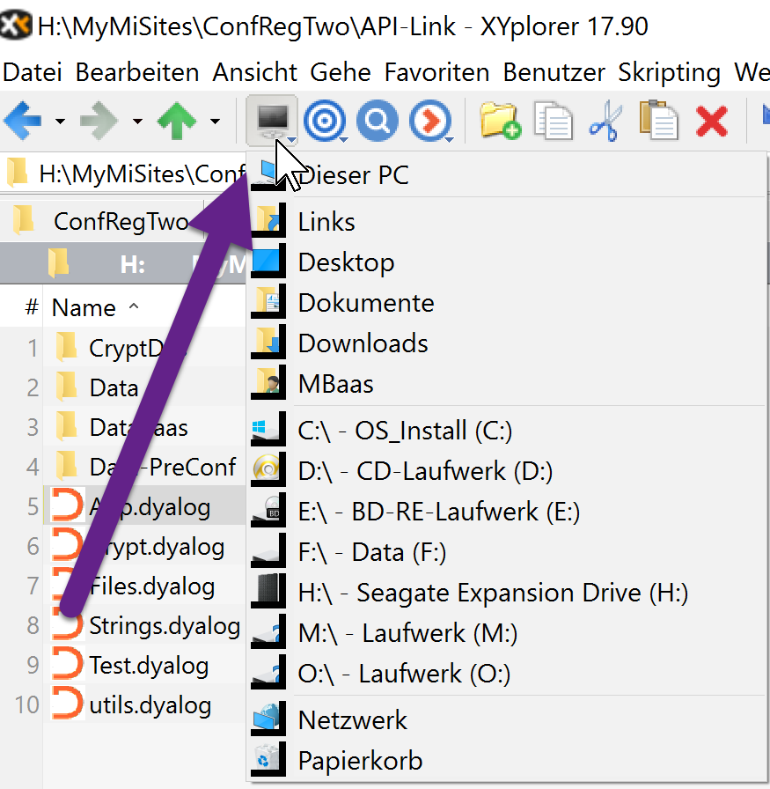Screen dimensions: 770x789
Task: Click the Cut scissors icon
Action: (605, 121)
